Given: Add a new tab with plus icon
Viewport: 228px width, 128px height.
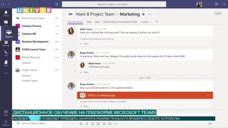Looking at the screenshot, I should coord(157,22).
